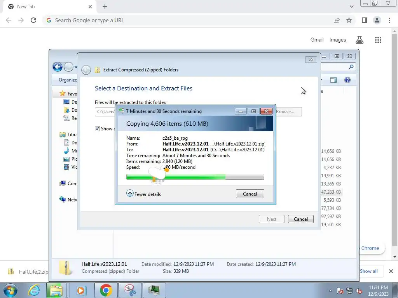Click muted volume tray icon

coord(359,291)
